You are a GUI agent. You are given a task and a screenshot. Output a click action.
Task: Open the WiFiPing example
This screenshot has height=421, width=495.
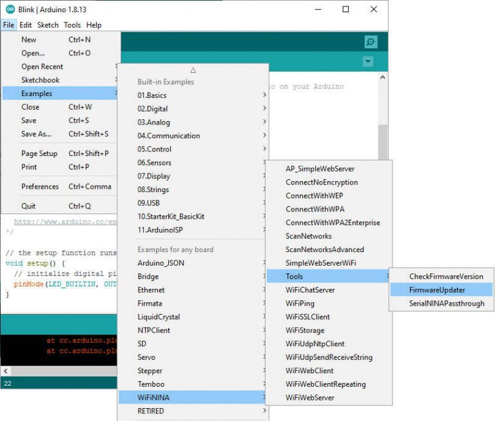tap(329, 304)
